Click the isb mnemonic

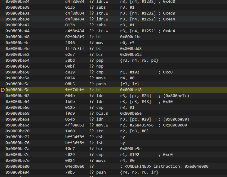point(100,143)
